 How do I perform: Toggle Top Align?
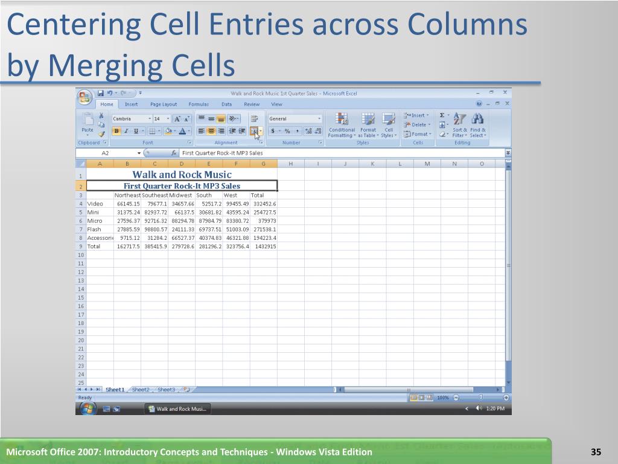coord(202,118)
